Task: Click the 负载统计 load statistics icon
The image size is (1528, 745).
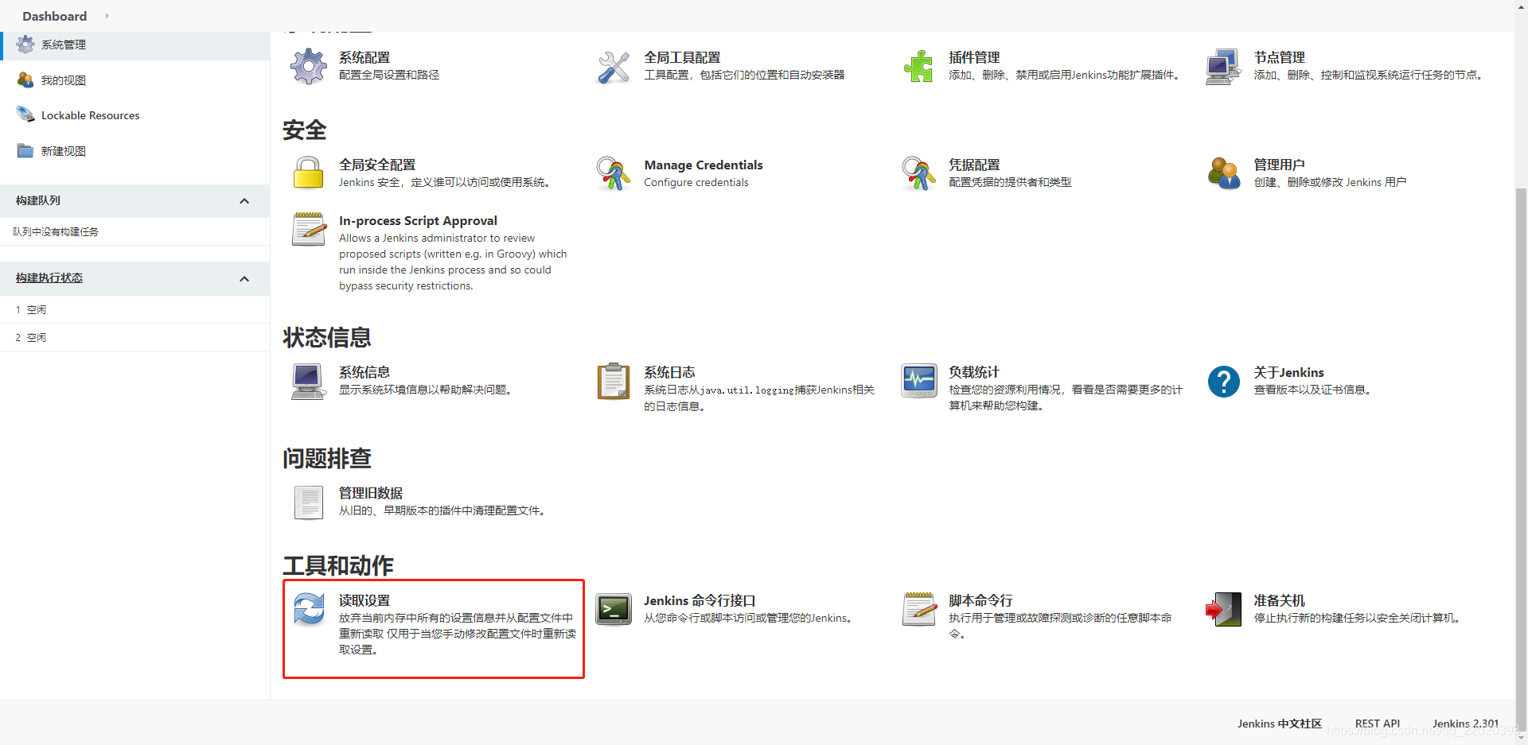Action: pos(918,382)
